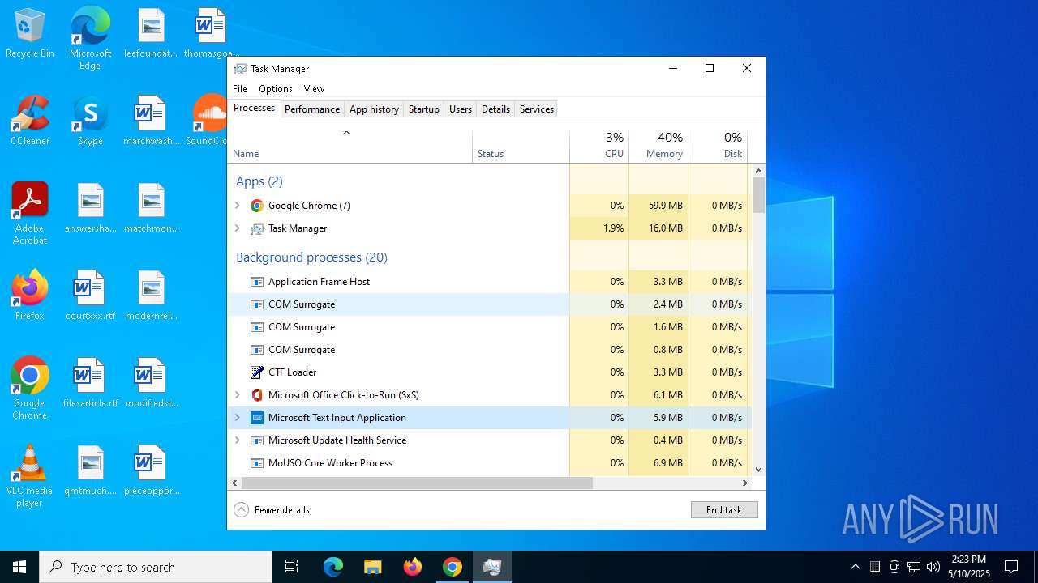The width and height of the screenshot is (1038, 583).
Task: Click the Google Chrome process icon
Action: point(257,206)
